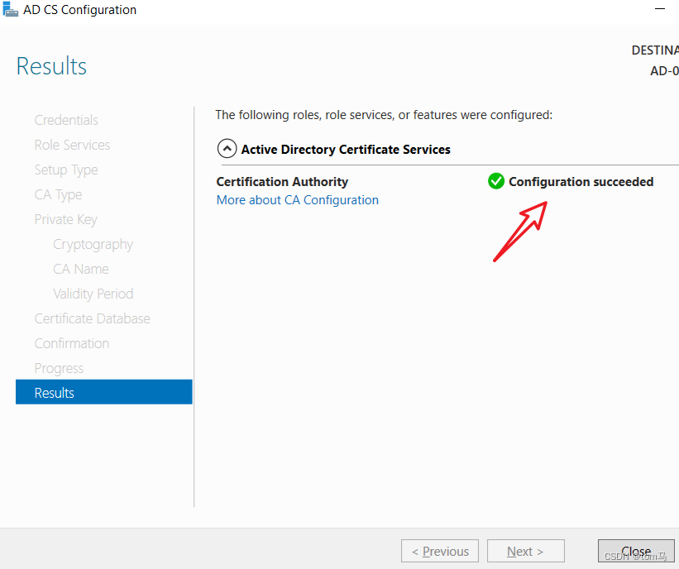Go to the Progress step
The width and height of the screenshot is (679, 569).
(59, 368)
